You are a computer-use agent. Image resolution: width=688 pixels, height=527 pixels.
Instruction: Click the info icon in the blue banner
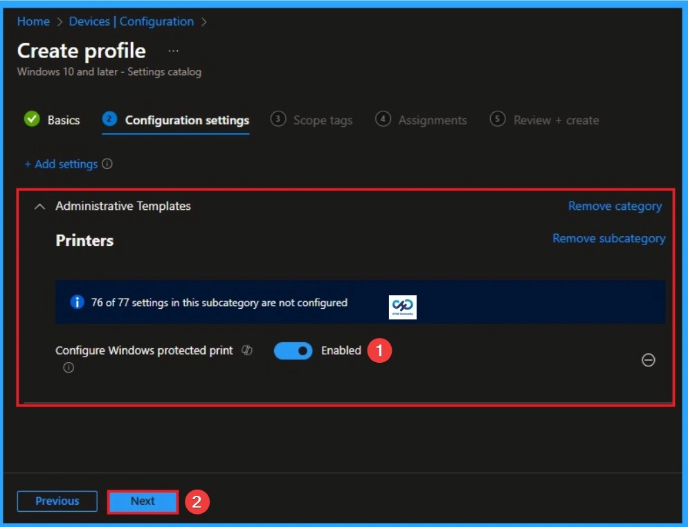(x=76, y=301)
